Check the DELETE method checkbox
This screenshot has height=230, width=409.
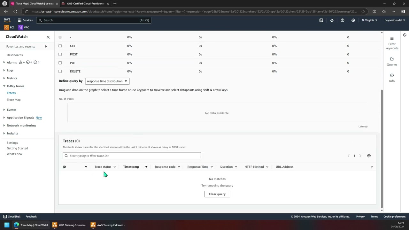pyautogui.click(x=60, y=71)
